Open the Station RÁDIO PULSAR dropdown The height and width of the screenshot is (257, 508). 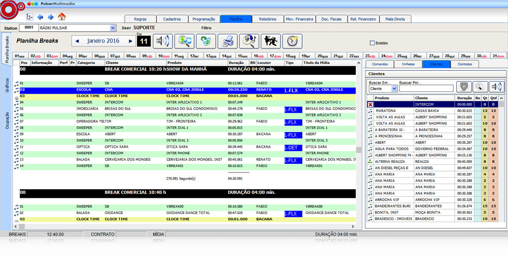pyautogui.click(x=113, y=28)
